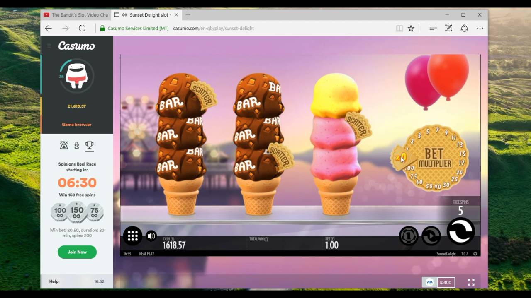The height and width of the screenshot is (298, 531).
Task: Click the Sunset Delight game title label
Action: 446,254
